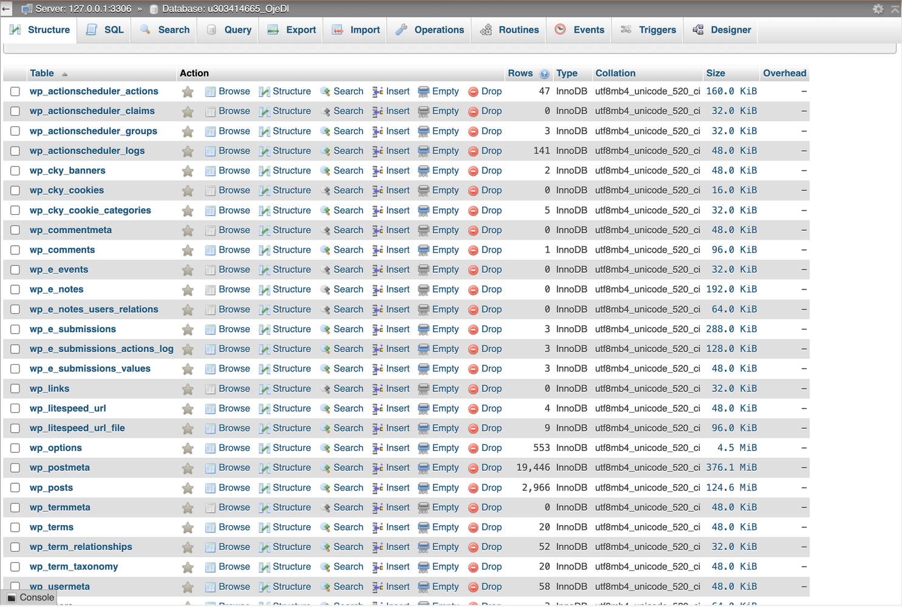Click the Drop icon for wp_posts
Image resolution: width=902 pixels, height=607 pixels.
pos(473,488)
